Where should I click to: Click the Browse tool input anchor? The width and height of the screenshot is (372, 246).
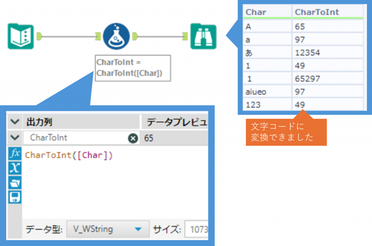185,36
